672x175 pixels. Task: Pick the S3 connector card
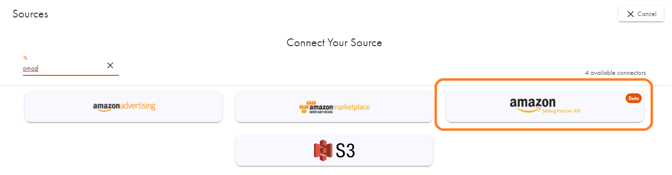pos(334,150)
